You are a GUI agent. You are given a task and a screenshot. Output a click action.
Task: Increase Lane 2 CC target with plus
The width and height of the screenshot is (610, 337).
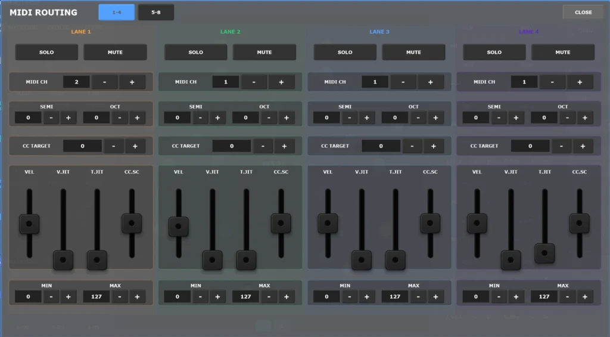pyautogui.click(x=284, y=146)
